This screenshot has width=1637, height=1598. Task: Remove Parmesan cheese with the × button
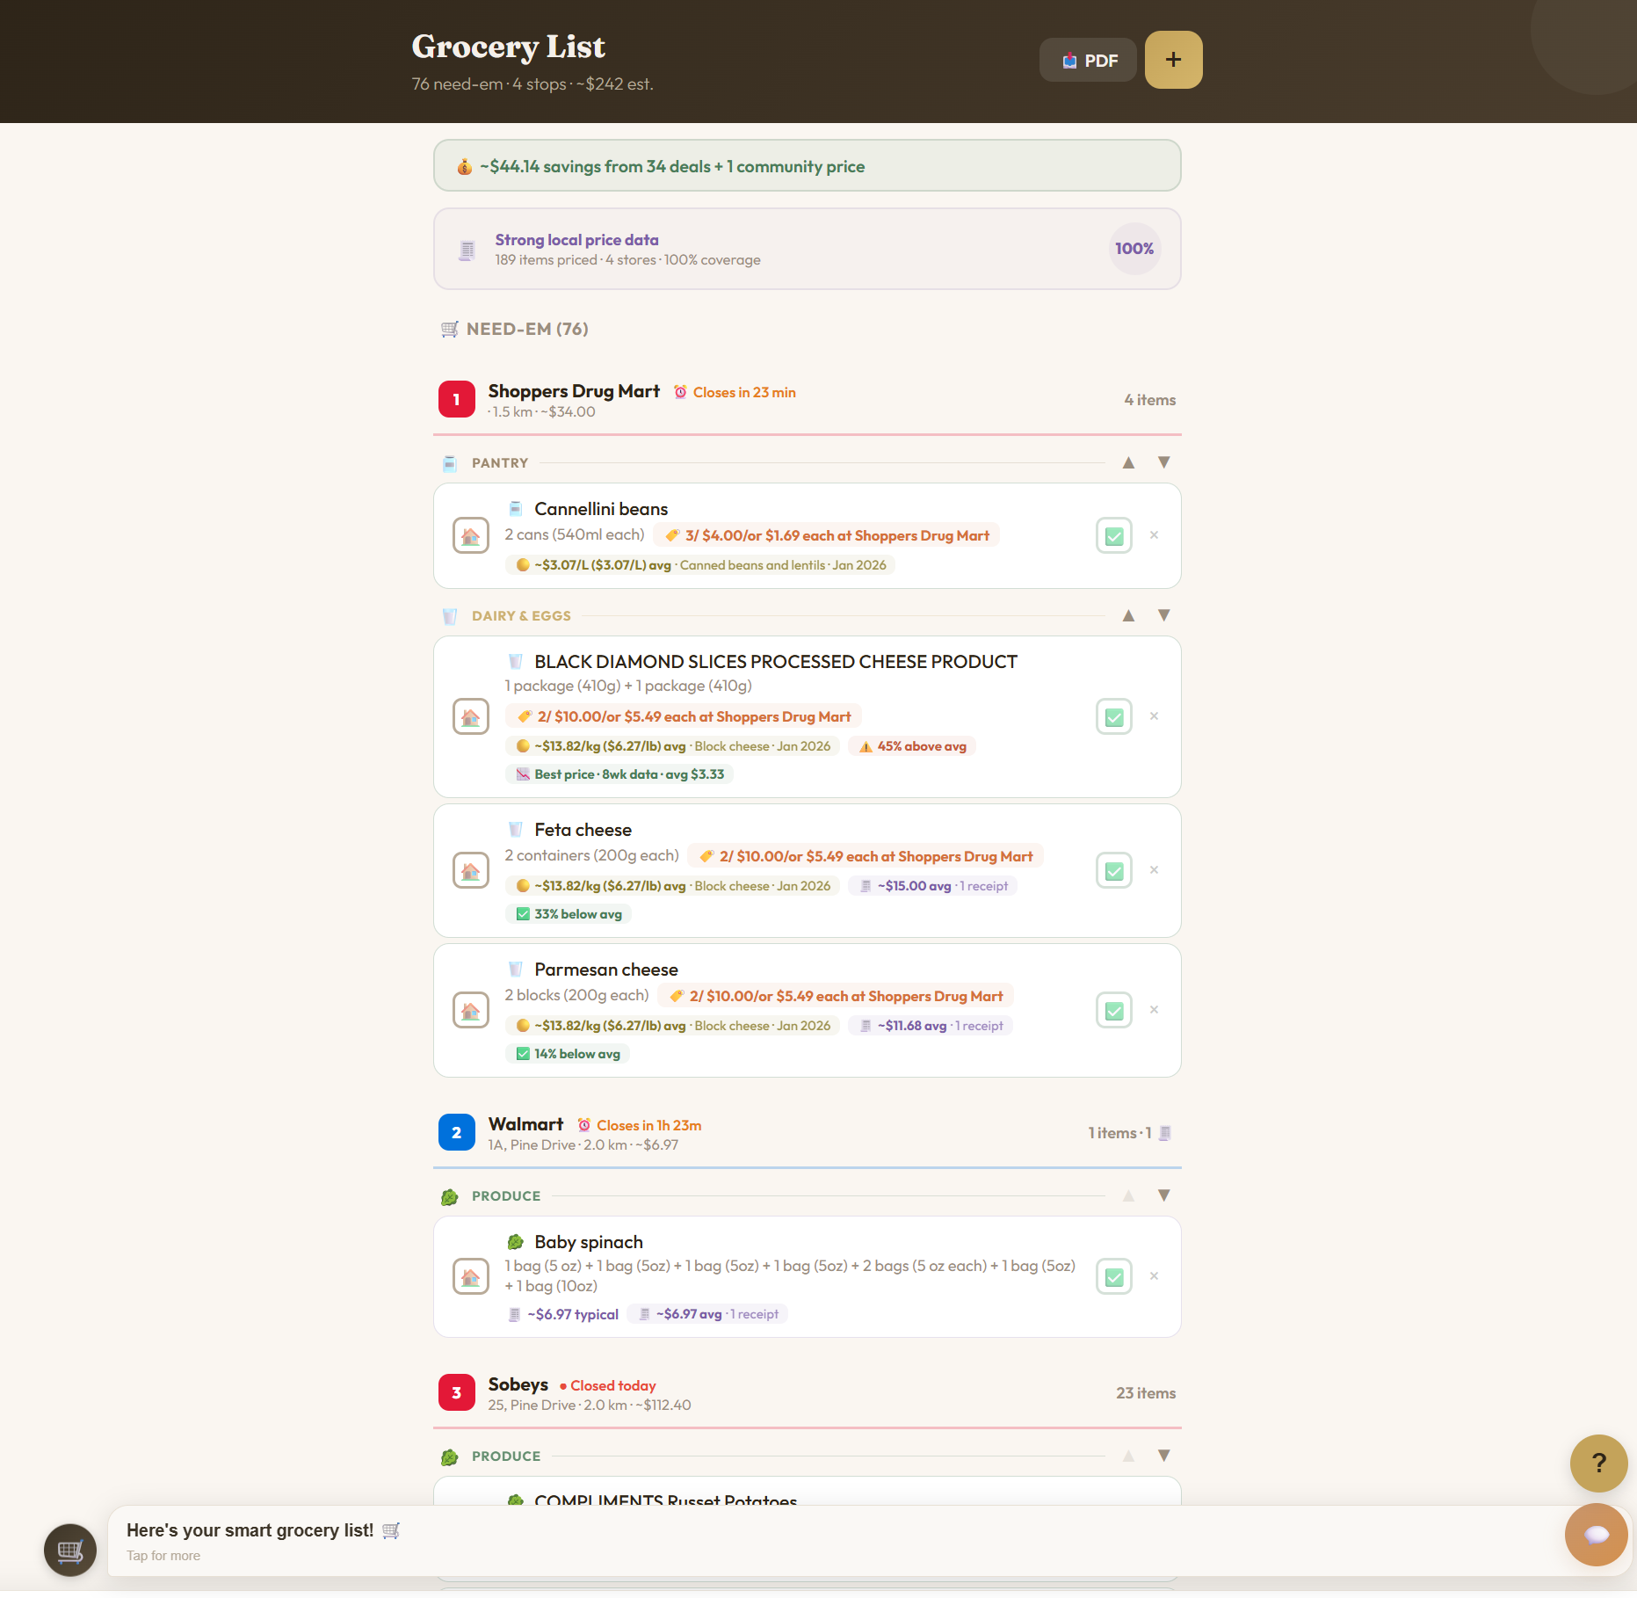click(x=1155, y=1010)
